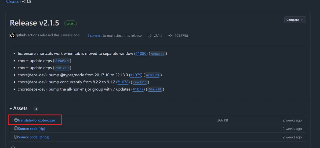
Task: Open pull request #1079 link
Action: click(136, 75)
